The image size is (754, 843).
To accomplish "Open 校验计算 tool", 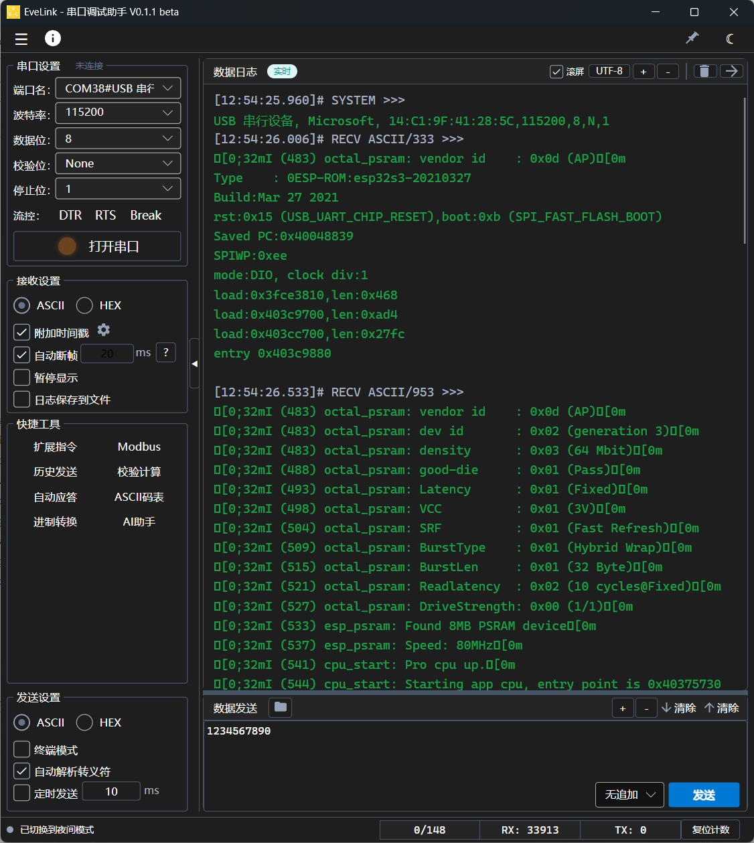I will click(x=139, y=472).
